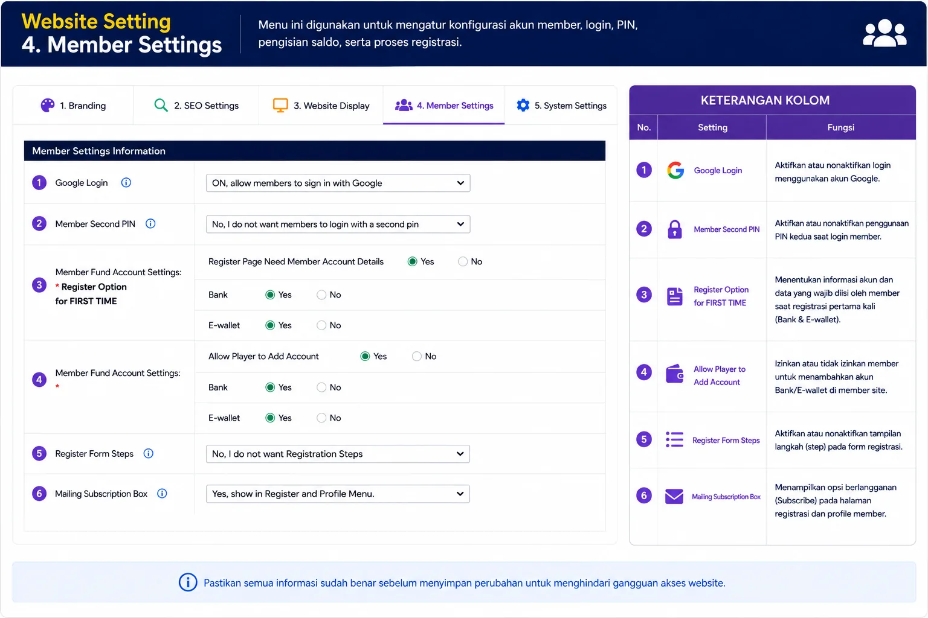The image size is (928, 618).
Task: Click the info icon next to Mailing Subscription Box
Action: pos(162,493)
